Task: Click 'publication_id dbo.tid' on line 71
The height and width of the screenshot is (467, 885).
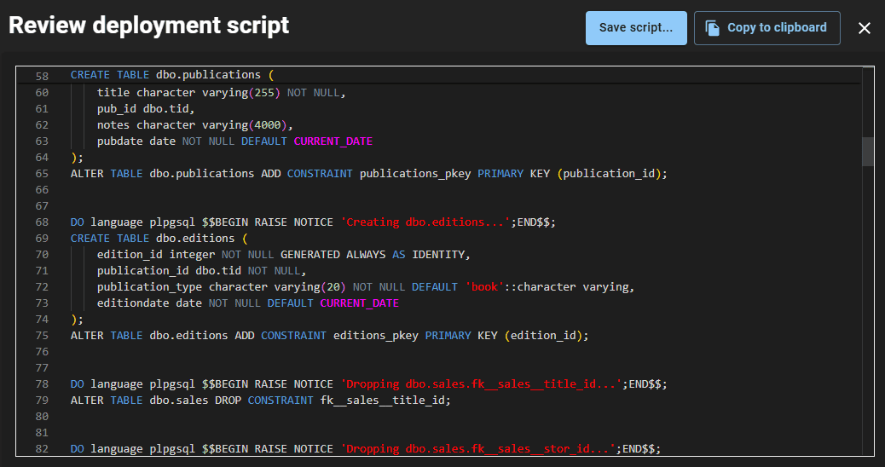Action: click(169, 271)
